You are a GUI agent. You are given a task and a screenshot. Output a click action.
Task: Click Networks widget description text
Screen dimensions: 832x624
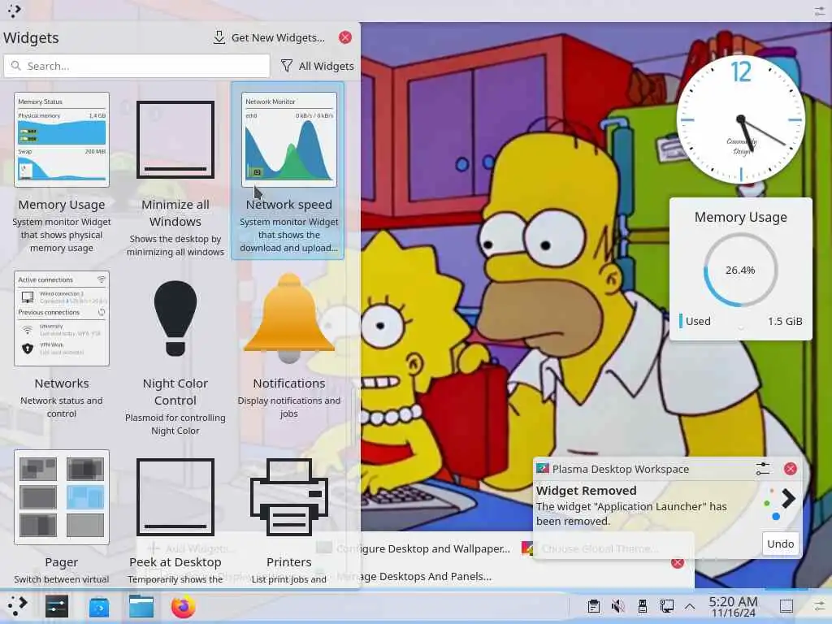tap(62, 407)
